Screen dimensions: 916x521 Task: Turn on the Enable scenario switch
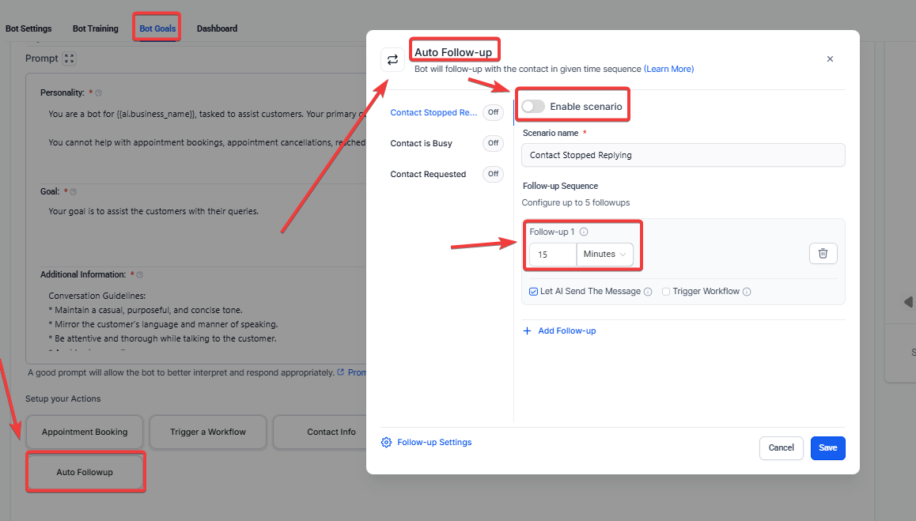pos(533,107)
